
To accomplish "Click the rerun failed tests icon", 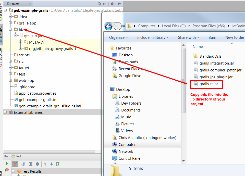I will coord(7,170).
